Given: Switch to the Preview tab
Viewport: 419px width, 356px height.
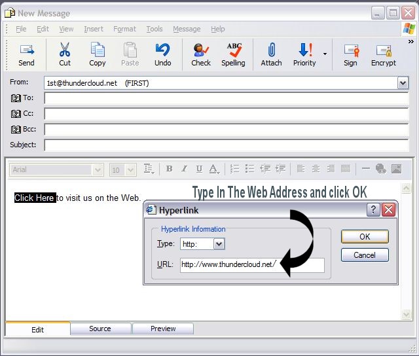Looking at the screenshot, I should pos(163,329).
